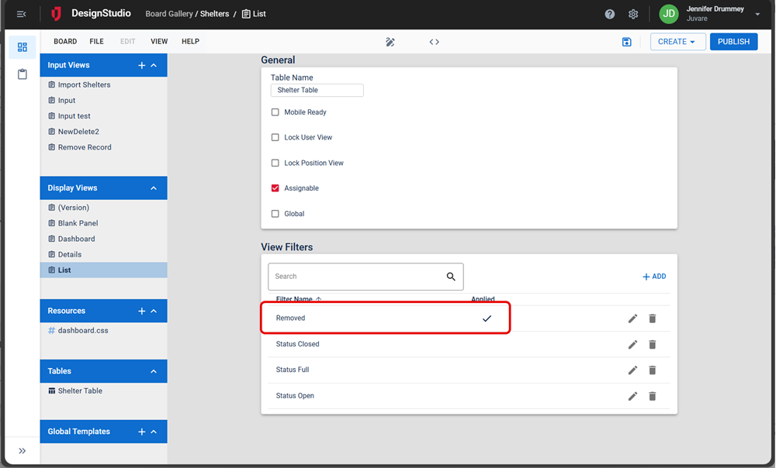Click ADD to create view filter
Viewport: 776px width, 468px height.
[x=654, y=277]
